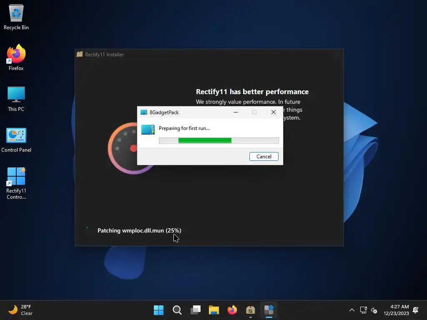Open Firefox from the taskbar
Image resolution: width=427 pixels, height=320 pixels.
point(232,310)
